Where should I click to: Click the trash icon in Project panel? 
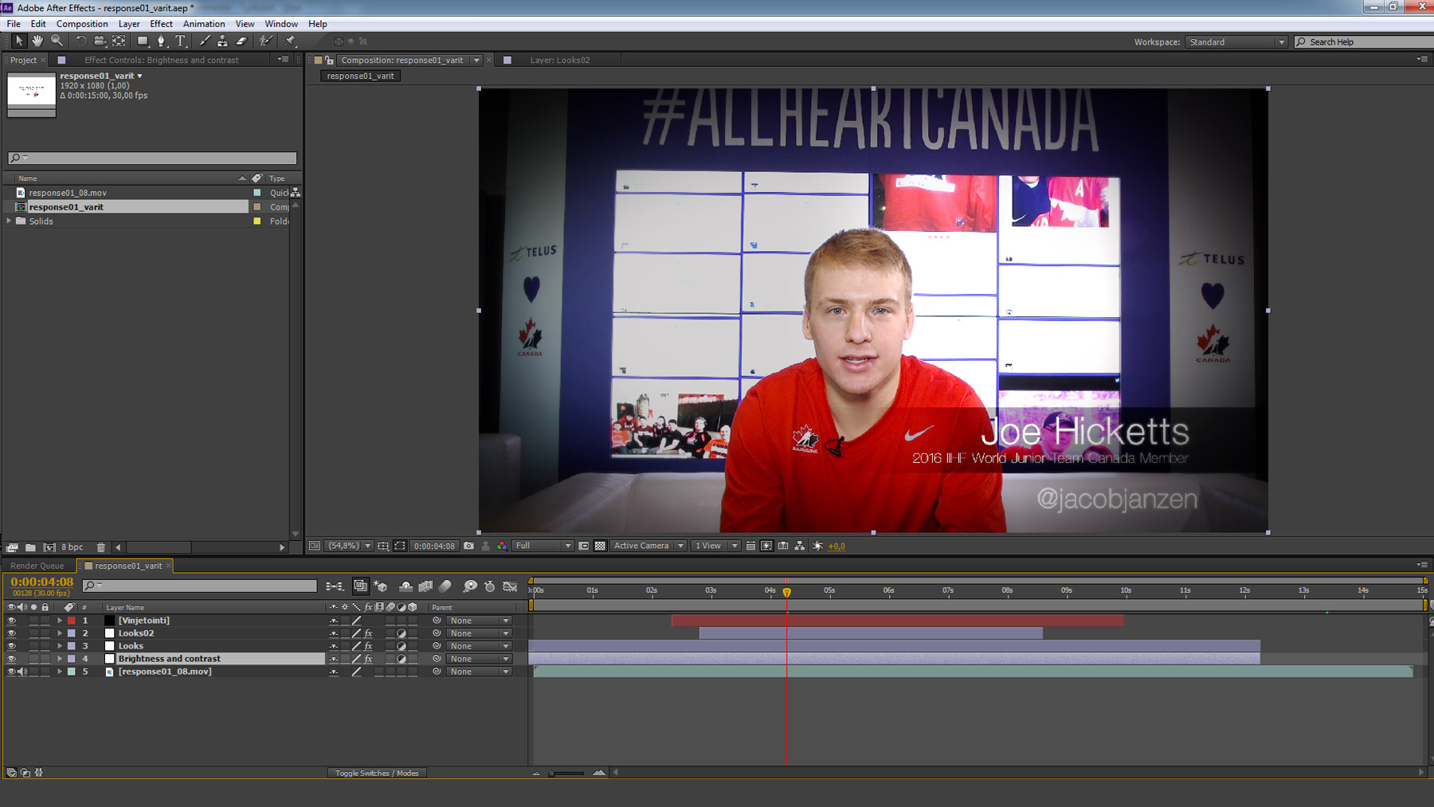point(100,547)
